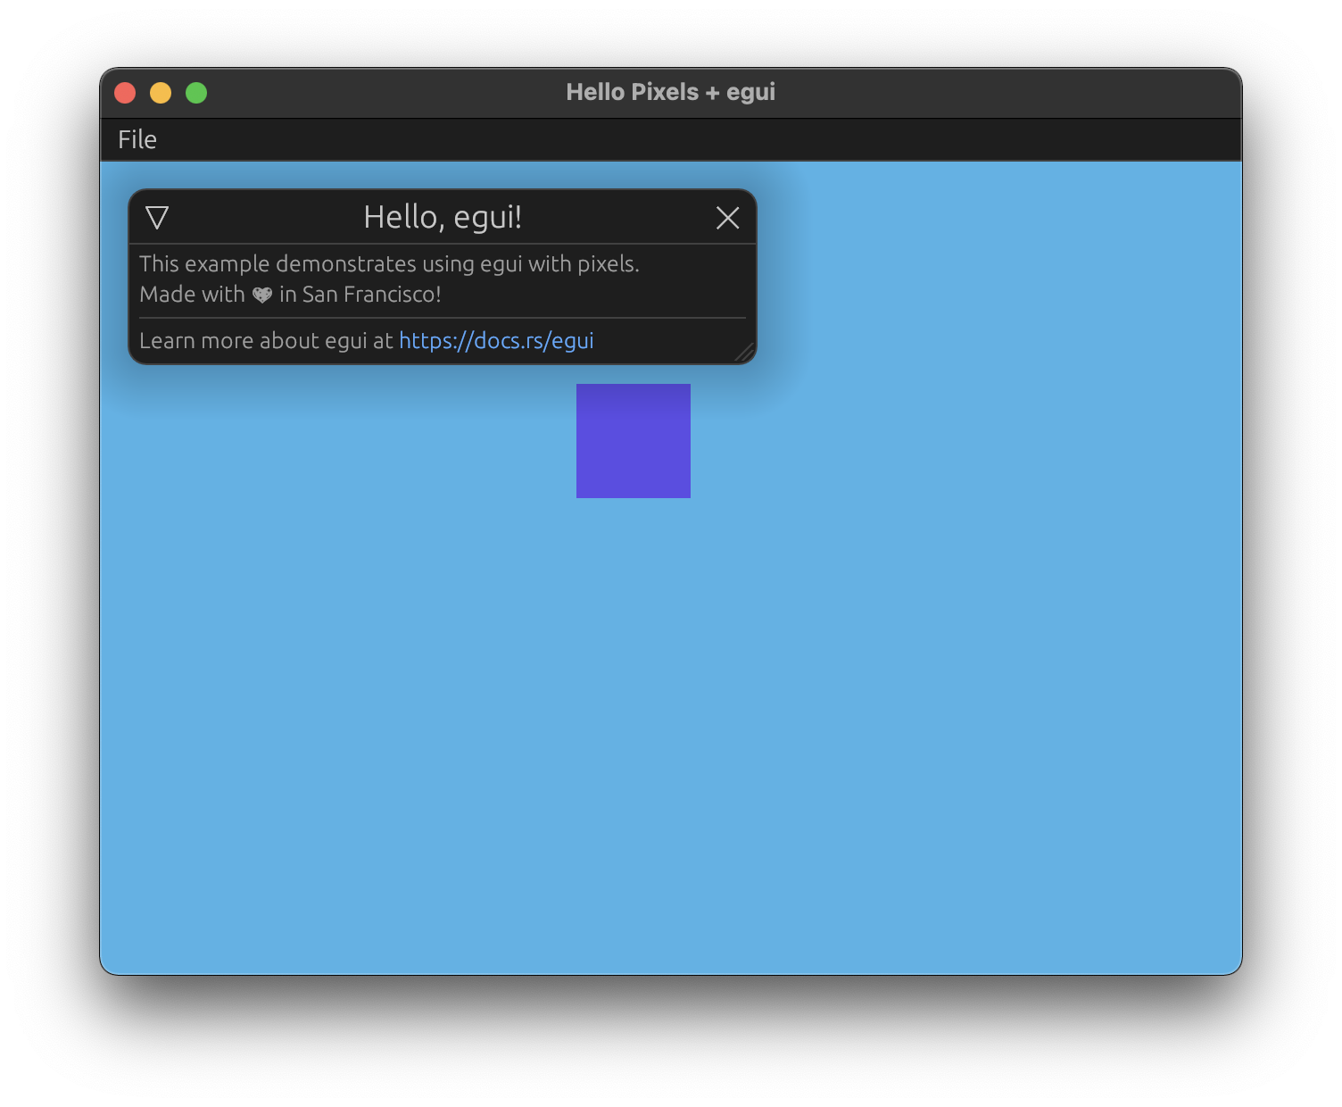Collapse the Hello, egui! window triangle
The image size is (1342, 1107).
(157, 218)
